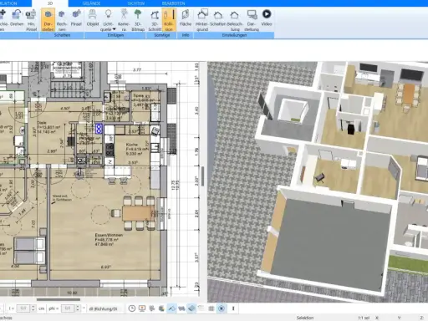The image size is (428, 321).
Task: Open Hintergrund background settings
Action: [202, 20]
